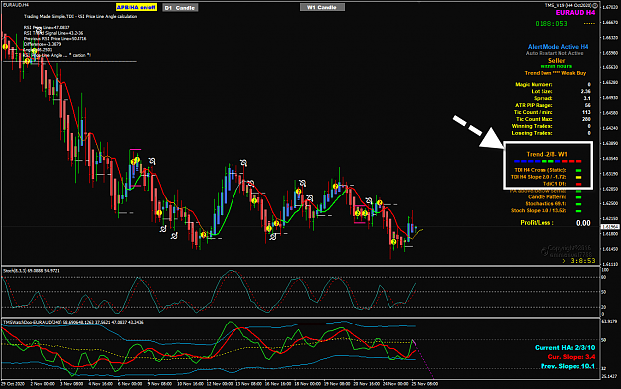Click the 25 Nov 08:00 time axis label
Viewport: 621px width, 389px height.
tap(424, 384)
